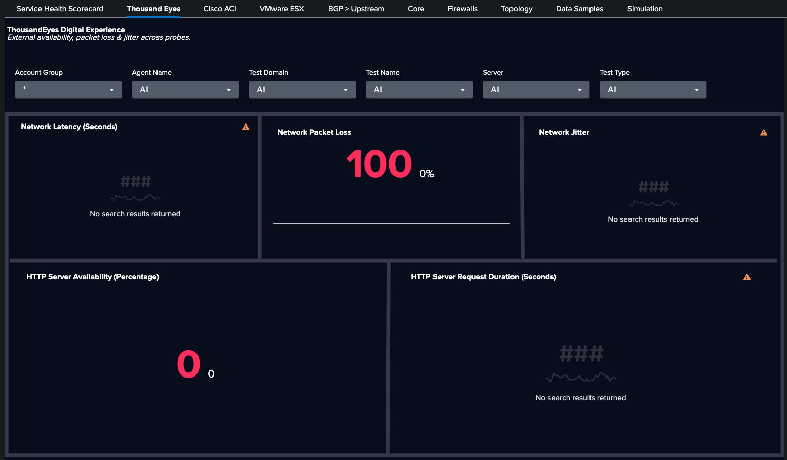Click warning icon on Network Latency panel

(246, 127)
